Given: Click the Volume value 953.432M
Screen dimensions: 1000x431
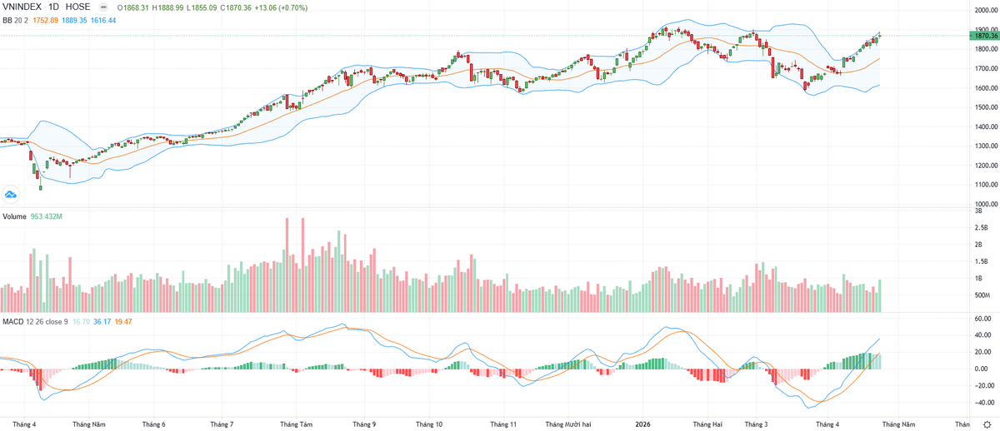Looking at the screenshot, I should coord(48,216).
